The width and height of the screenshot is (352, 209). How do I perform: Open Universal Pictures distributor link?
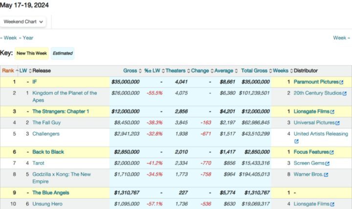314,123
